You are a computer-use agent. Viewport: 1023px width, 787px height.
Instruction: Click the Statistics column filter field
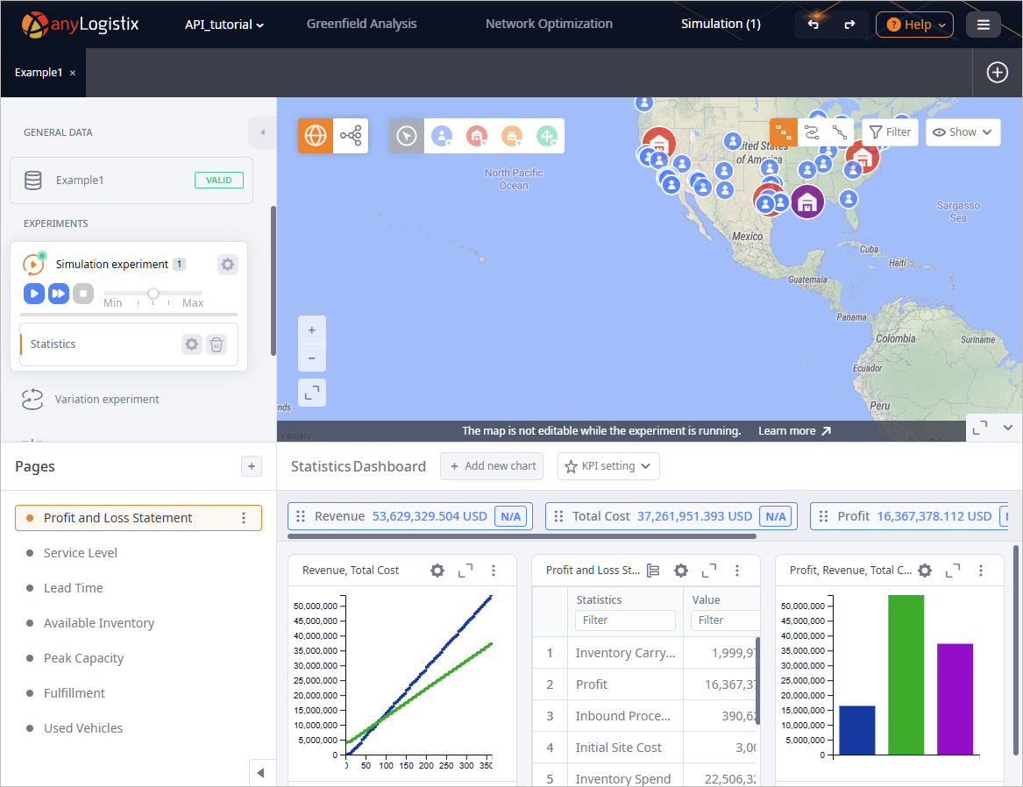625,620
